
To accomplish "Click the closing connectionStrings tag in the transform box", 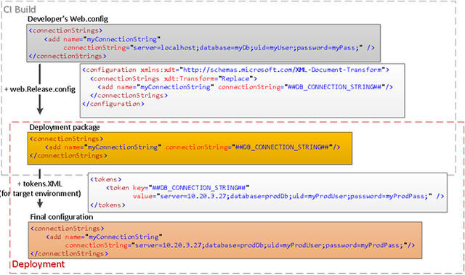I will pos(129,96).
